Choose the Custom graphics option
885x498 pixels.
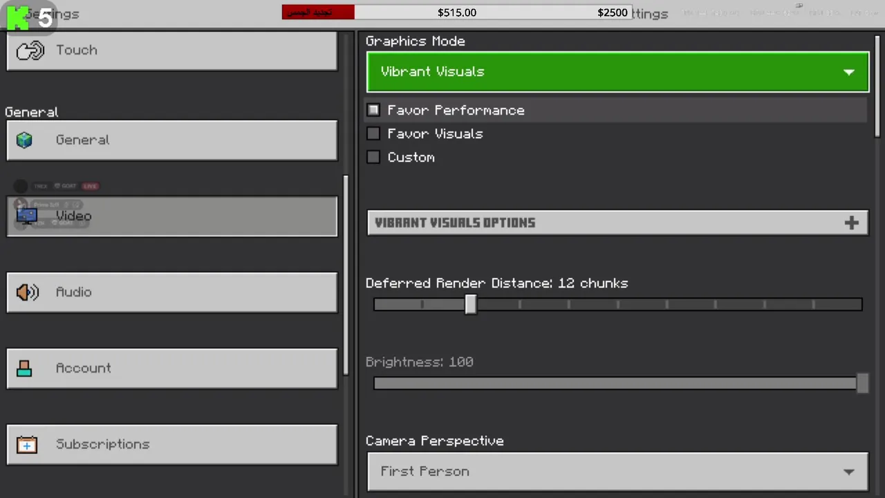tap(373, 157)
